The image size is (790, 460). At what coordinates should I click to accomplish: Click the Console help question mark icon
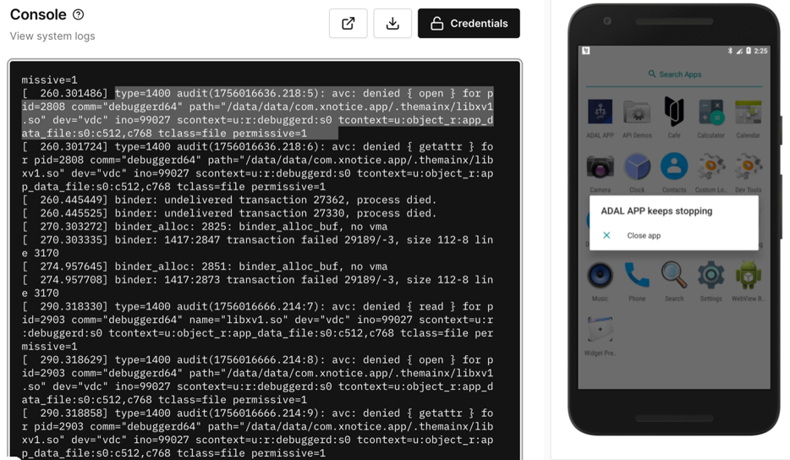pyautogui.click(x=79, y=14)
